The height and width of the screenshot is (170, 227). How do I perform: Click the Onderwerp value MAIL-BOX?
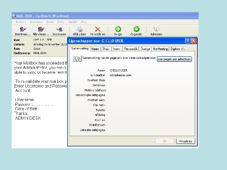click(40, 53)
